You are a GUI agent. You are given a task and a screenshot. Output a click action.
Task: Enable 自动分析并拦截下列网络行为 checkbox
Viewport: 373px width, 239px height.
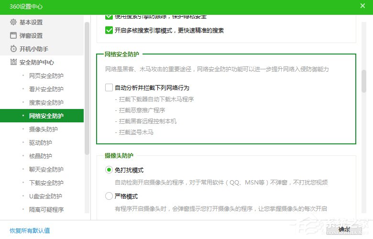coord(109,88)
